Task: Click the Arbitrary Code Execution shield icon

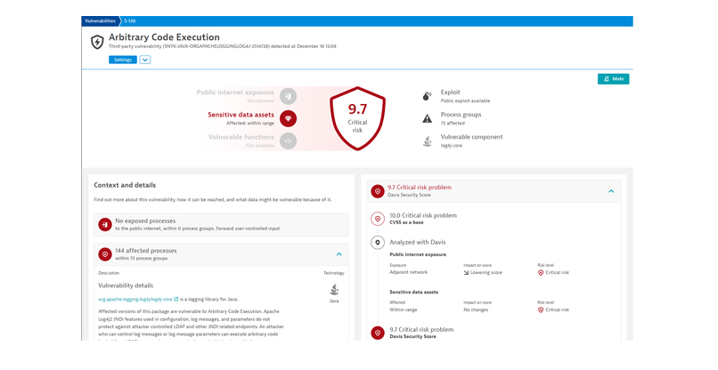Action: (x=97, y=42)
